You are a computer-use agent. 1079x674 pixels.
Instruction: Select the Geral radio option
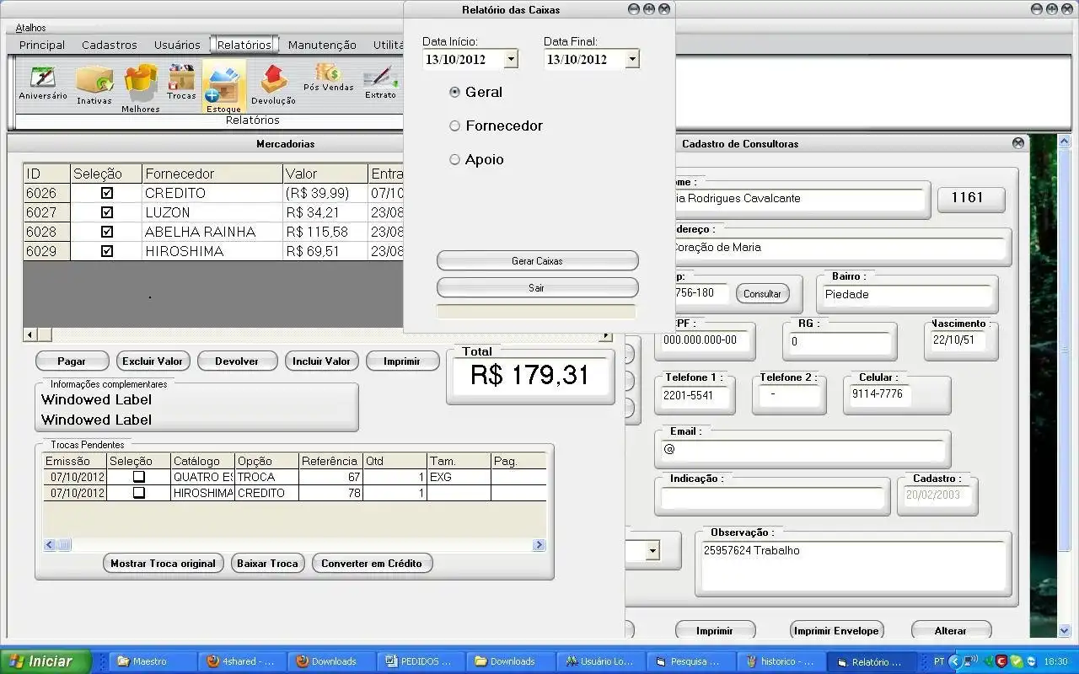click(455, 92)
